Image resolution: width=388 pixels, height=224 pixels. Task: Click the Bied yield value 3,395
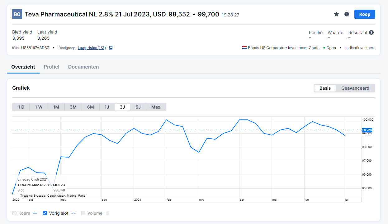click(18, 38)
